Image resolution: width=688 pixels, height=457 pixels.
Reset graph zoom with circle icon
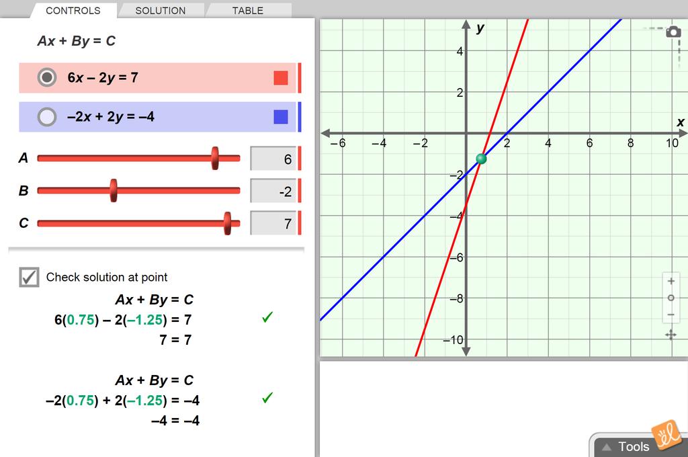[x=671, y=298]
